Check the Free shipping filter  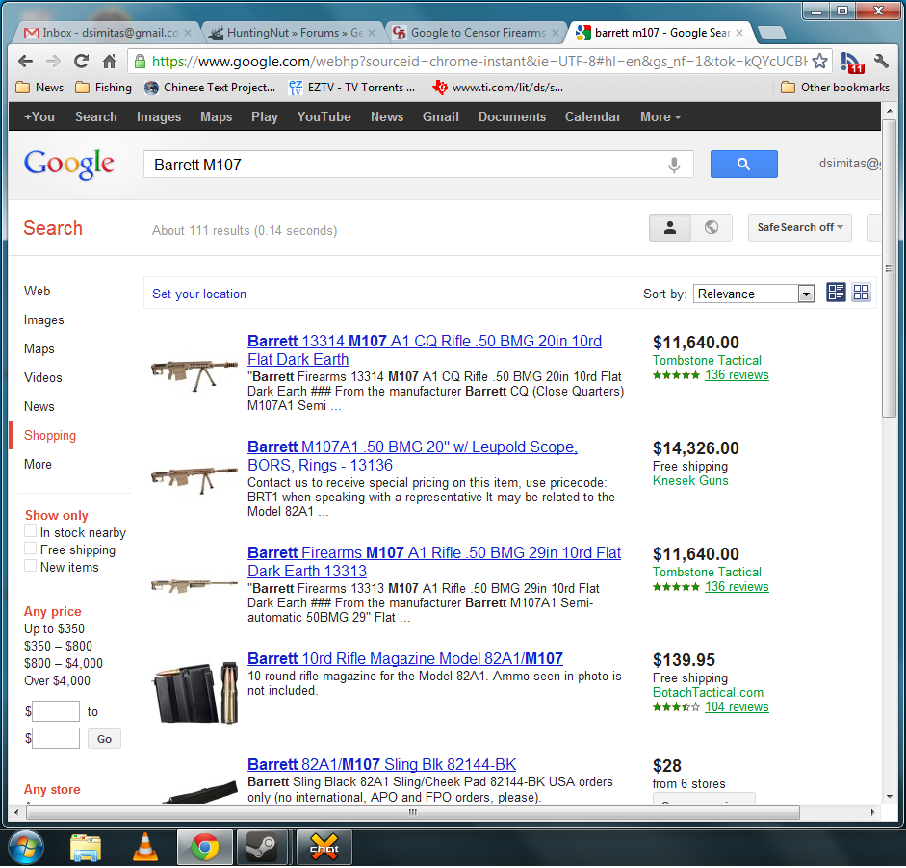31,549
